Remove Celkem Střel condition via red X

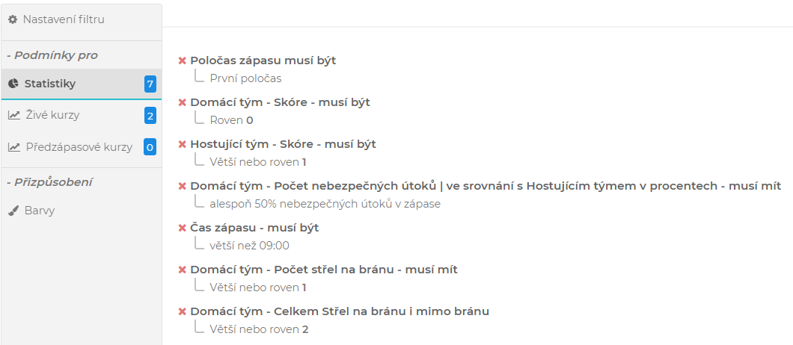click(182, 311)
